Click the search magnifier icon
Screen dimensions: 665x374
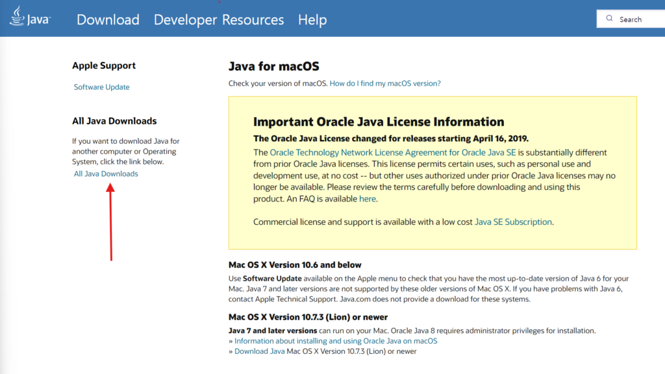(x=609, y=19)
